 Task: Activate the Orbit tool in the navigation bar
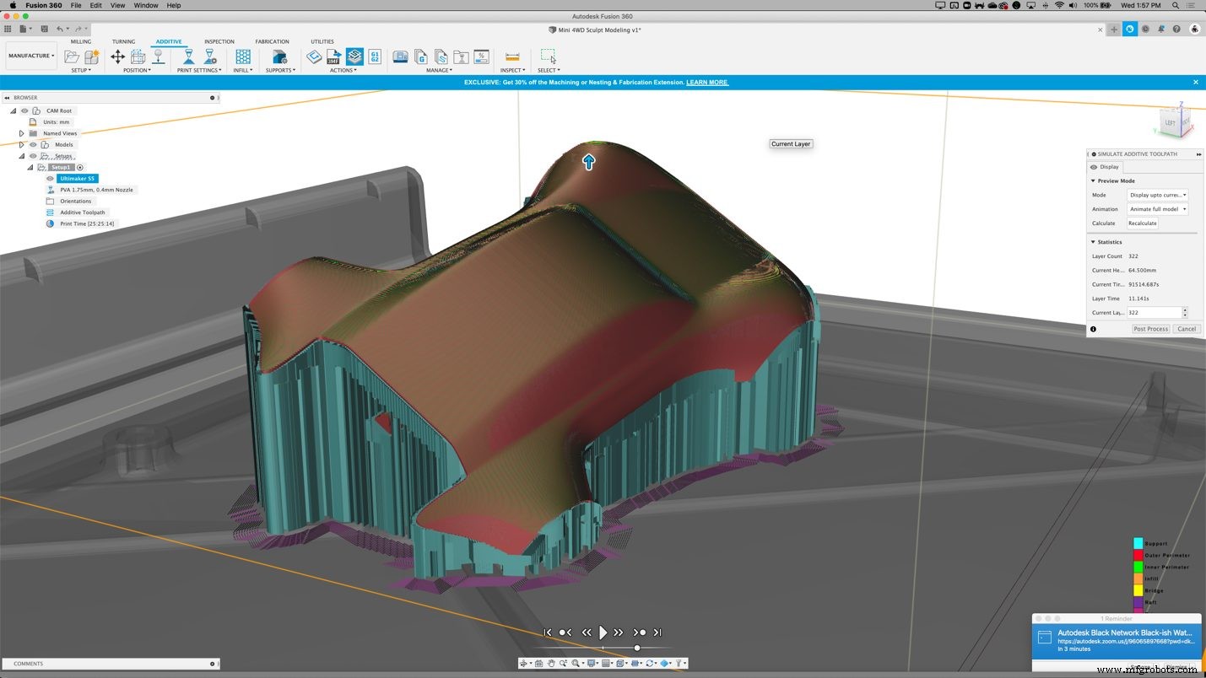click(x=524, y=664)
